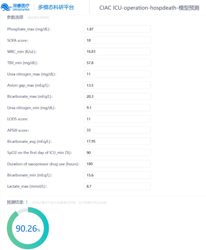Click the 90.26% prediction progress ring

pyautogui.click(x=28, y=228)
